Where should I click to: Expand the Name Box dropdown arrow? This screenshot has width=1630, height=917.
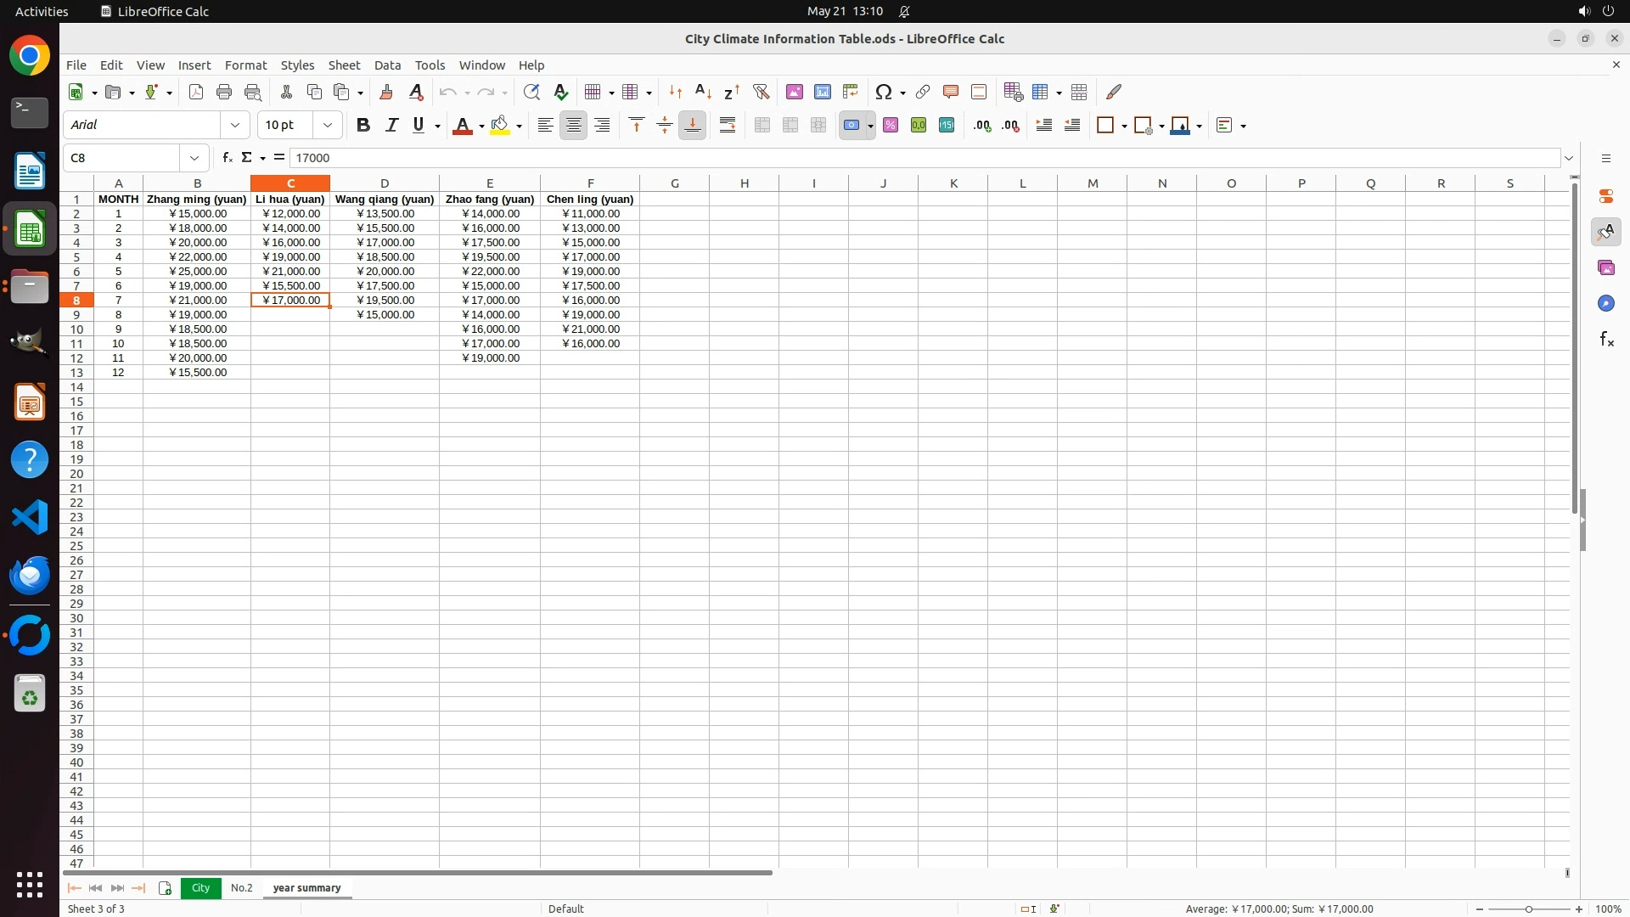(194, 158)
